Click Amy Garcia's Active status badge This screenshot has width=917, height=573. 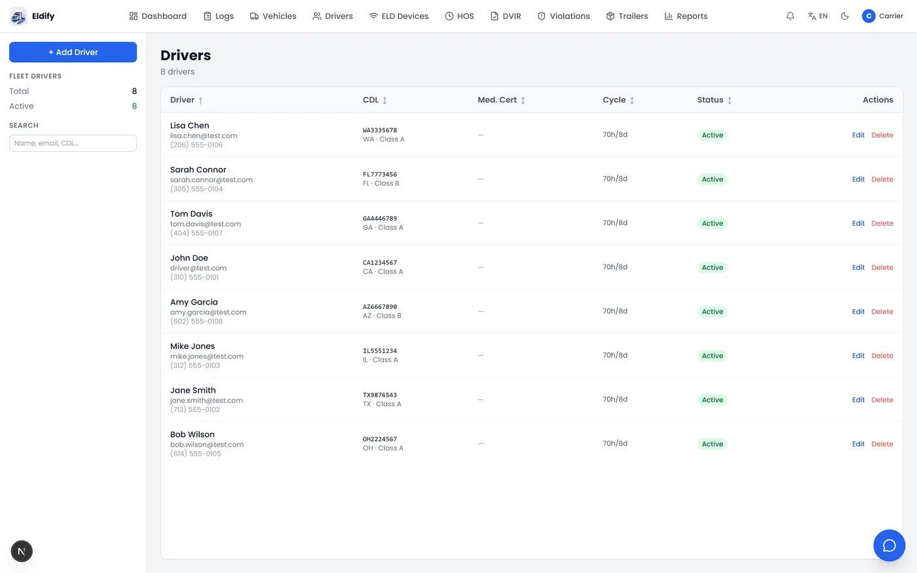(x=713, y=312)
